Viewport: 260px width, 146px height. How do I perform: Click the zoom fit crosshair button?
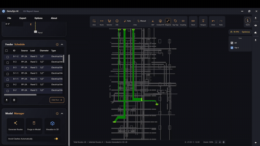[x=224, y=142]
